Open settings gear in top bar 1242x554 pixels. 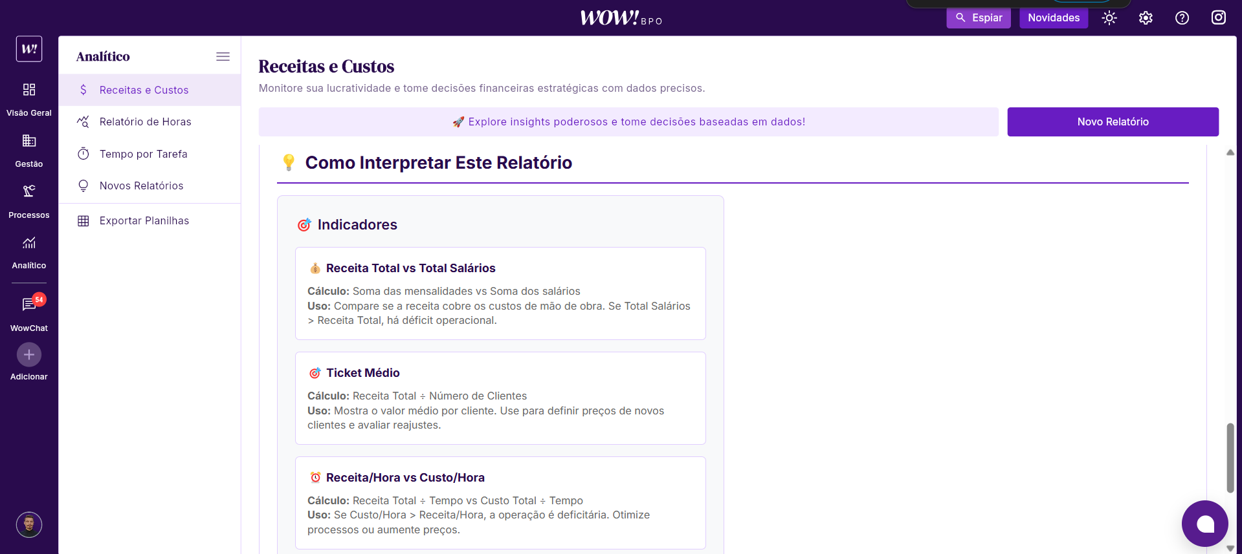coord(1146,18)
